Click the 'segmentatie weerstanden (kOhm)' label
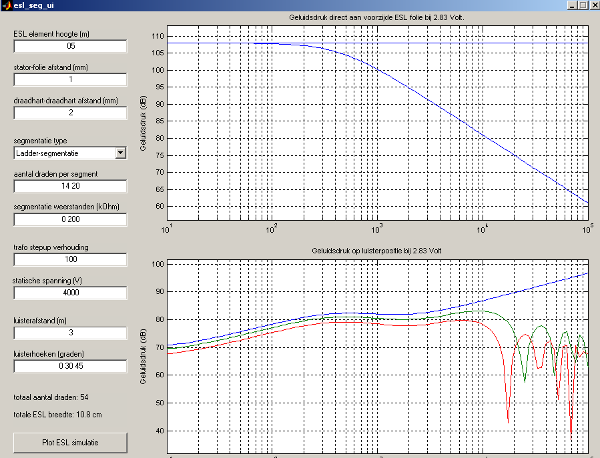 66,207
